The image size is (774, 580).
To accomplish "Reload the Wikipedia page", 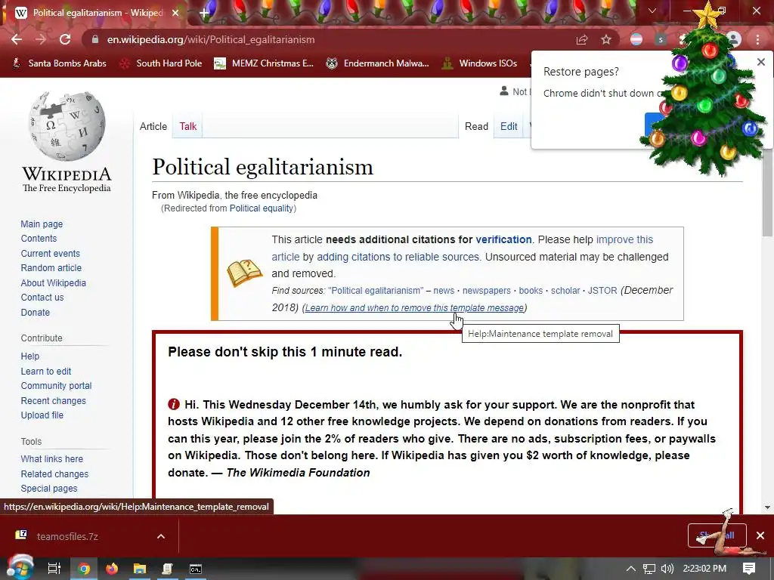I will click(65, 39).
